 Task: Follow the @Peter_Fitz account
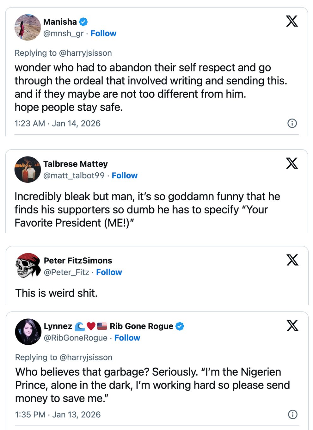[x=109, y=273]
